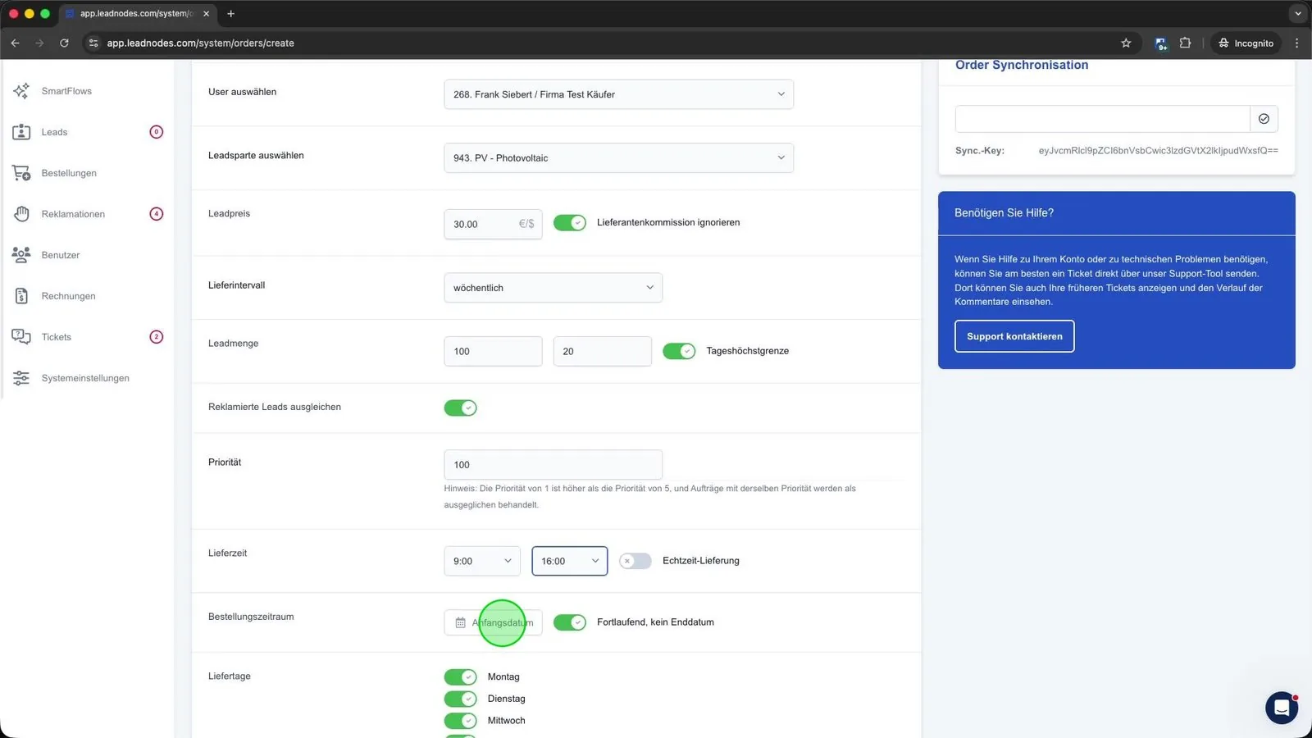Click the Reklamationen hand icon
This screenshot has width=1312, height=738.
(x=21, y=214)
